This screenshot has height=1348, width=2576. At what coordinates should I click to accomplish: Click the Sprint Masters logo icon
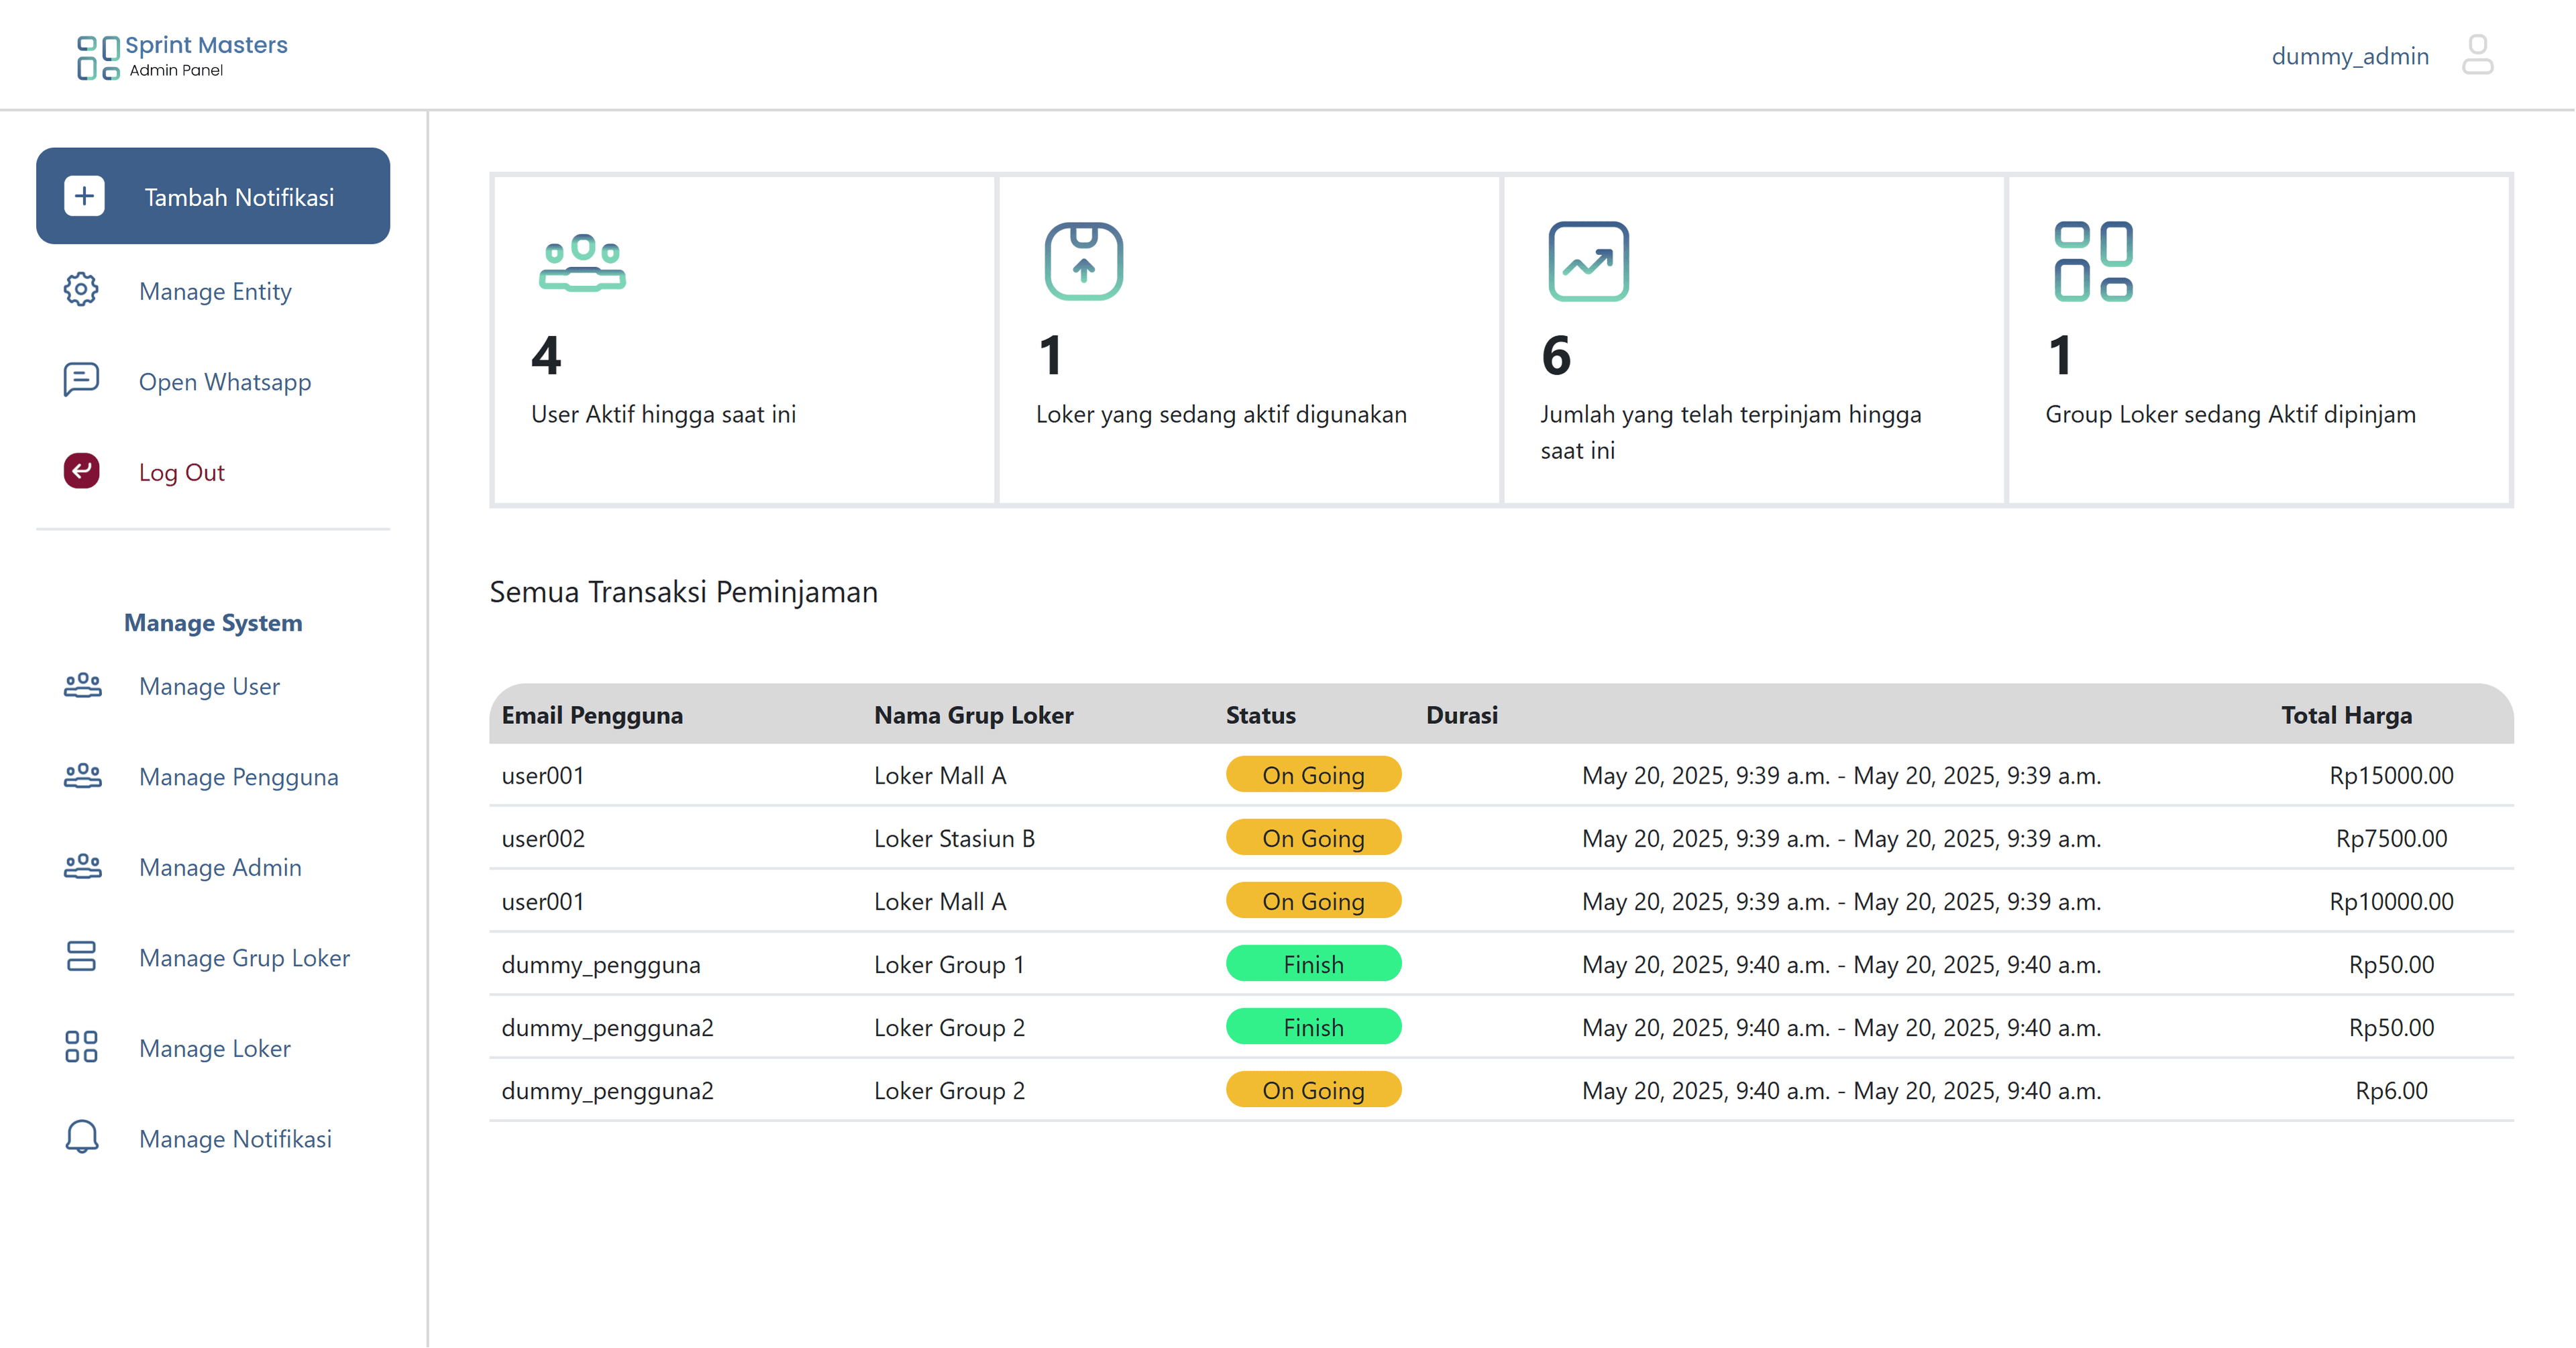[x=98, y=57]
